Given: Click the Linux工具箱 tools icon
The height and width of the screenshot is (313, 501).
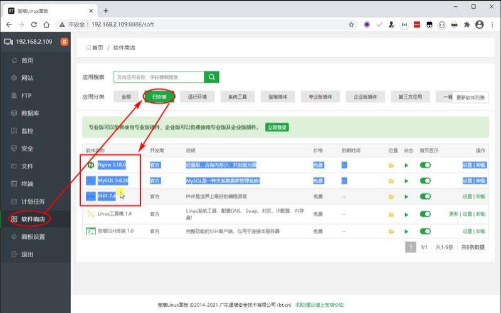Looking at the screenshot, I should coord(91,214).
